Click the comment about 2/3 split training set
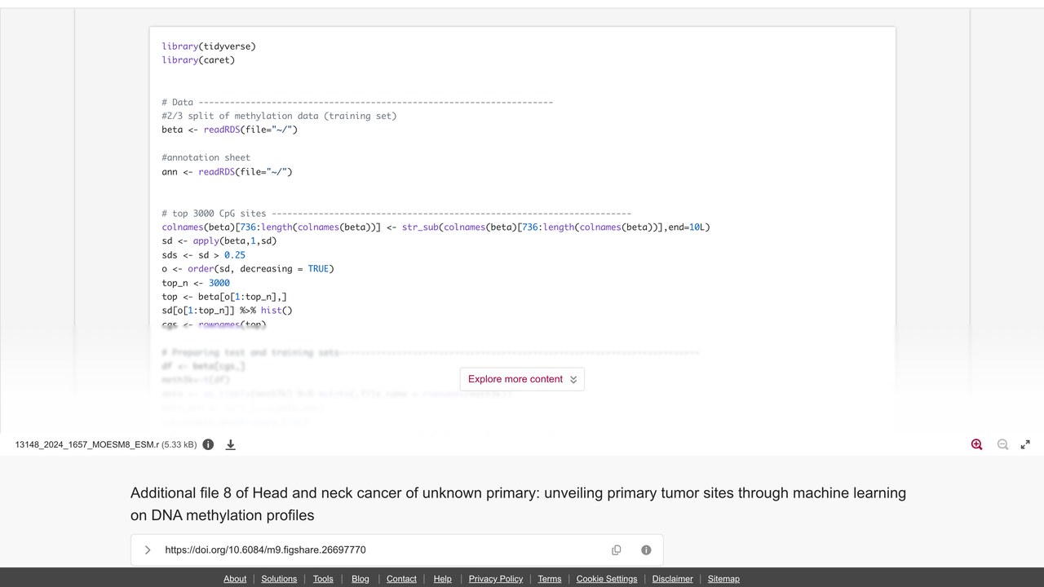Image resolution: width=1044 pixels, height=587 pixels. point(279,116)
